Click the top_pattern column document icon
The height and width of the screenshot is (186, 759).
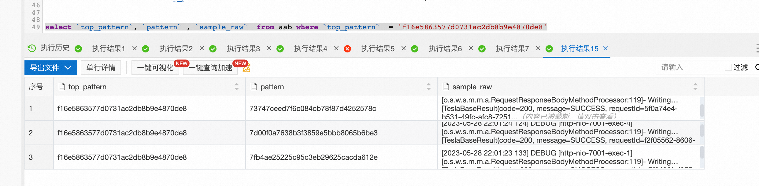pos(62,87)
